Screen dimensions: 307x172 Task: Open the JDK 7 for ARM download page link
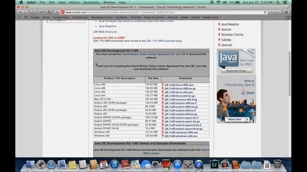164,41
